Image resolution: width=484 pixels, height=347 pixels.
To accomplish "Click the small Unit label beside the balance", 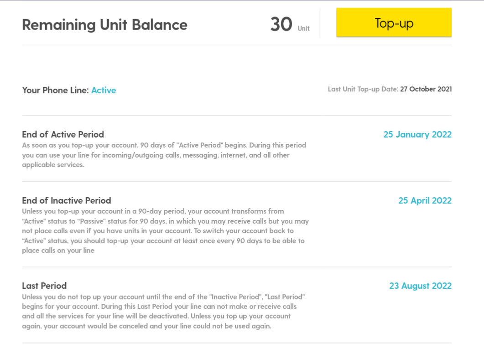I will pyautogui.click(x=303, y=29).
